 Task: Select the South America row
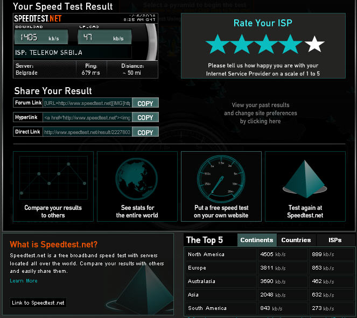pyautogui.click(x=270, y=308)
